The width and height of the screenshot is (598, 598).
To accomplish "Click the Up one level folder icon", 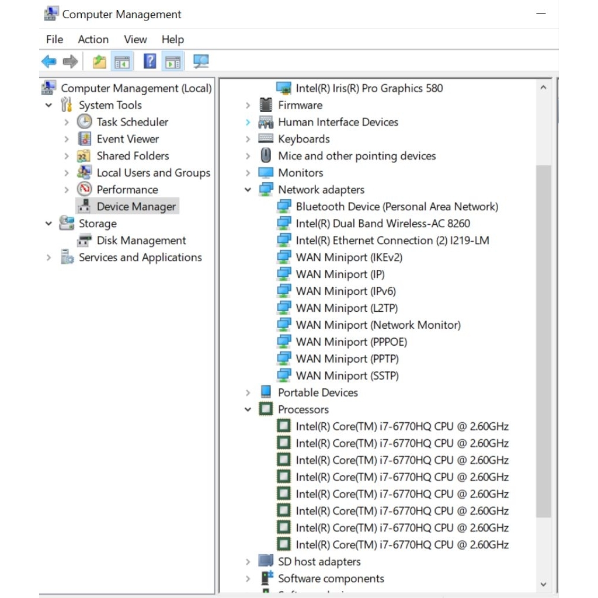I will click(99, 61).
